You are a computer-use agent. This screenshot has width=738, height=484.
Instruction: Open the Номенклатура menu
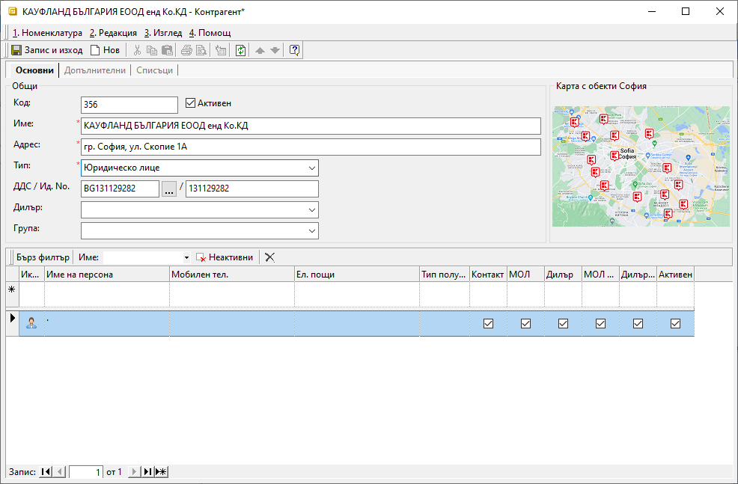click(47, 33)
